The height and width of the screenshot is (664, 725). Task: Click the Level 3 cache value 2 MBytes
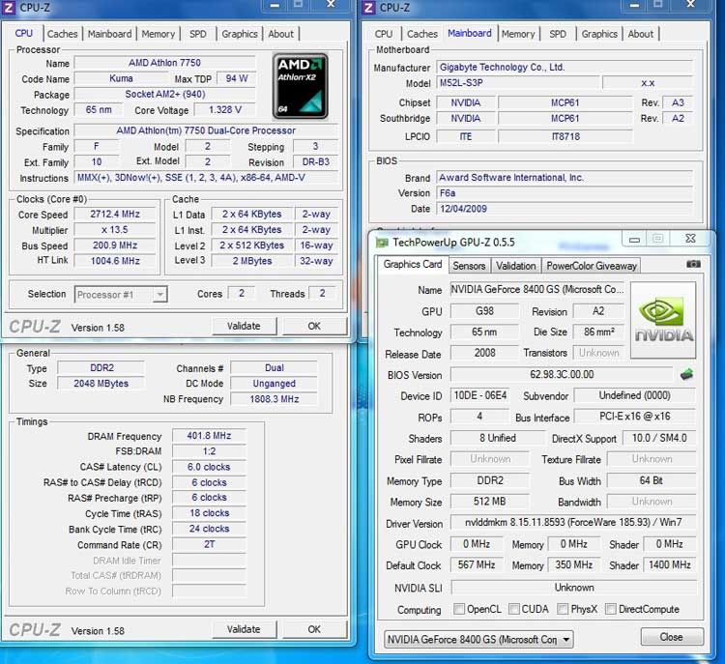(252, 261)
